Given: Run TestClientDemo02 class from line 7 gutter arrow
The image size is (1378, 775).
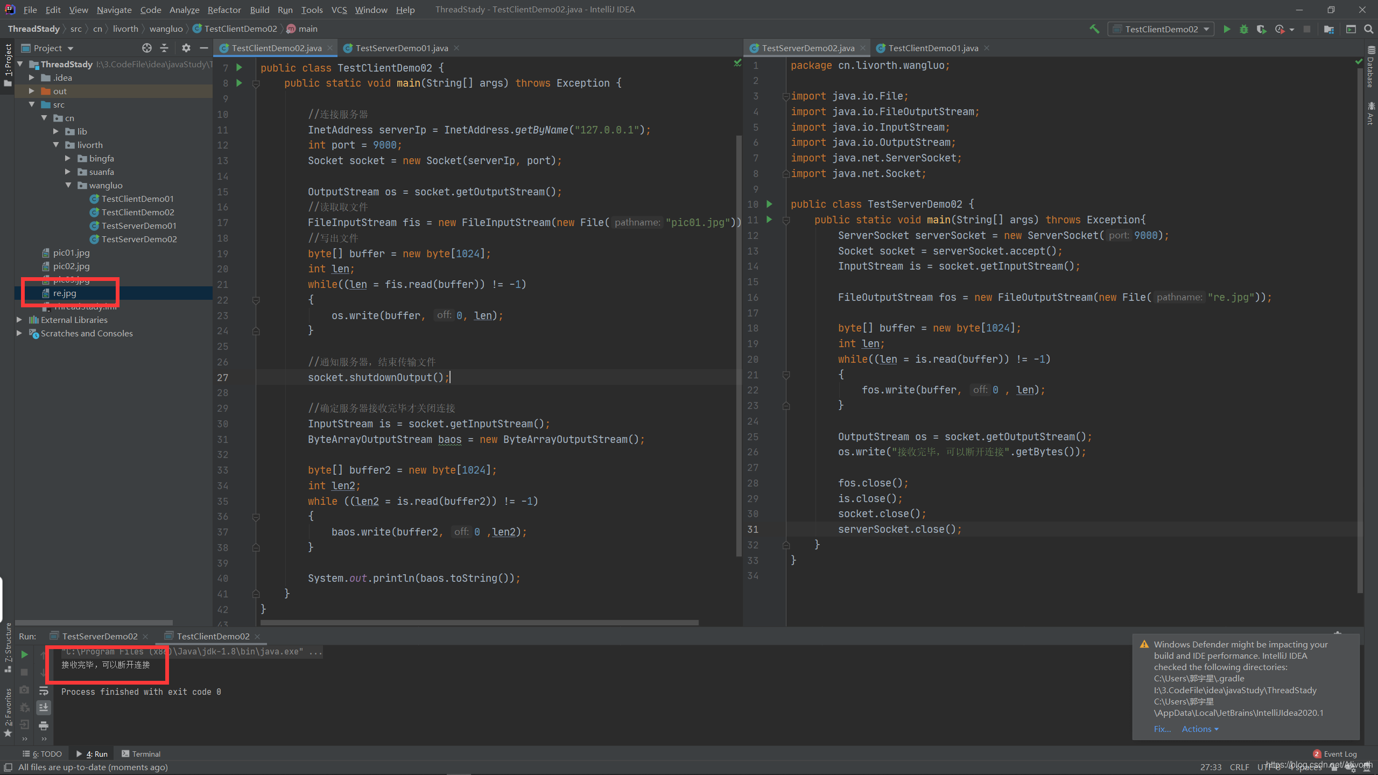Looking at the screenshot, I should point(240,68).
